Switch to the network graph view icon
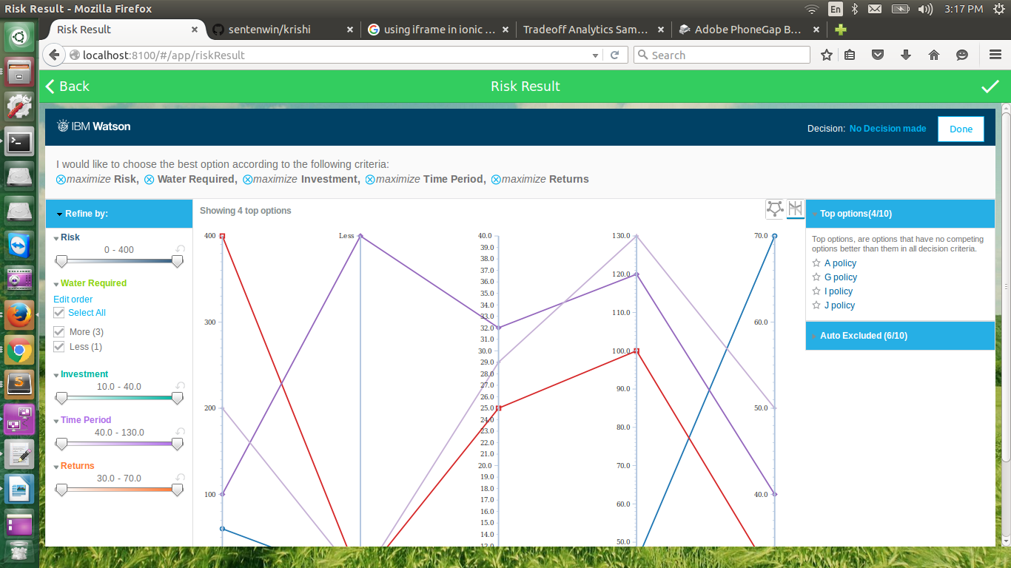The image size is (1011, 568). click(775, 209)
